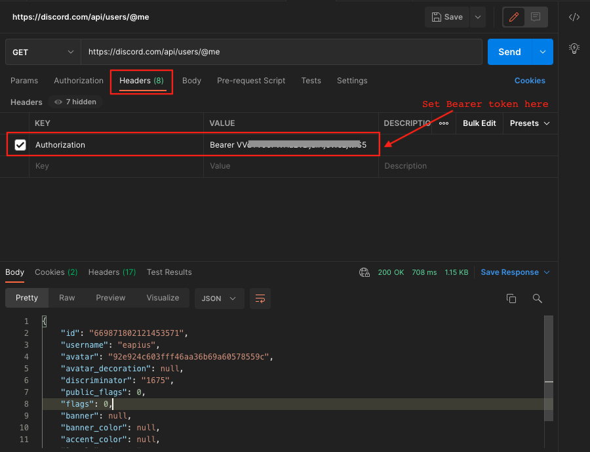Open the comments icon next to the pencil
This screenshot has width=590, height=452.
(x=536, y=17)
